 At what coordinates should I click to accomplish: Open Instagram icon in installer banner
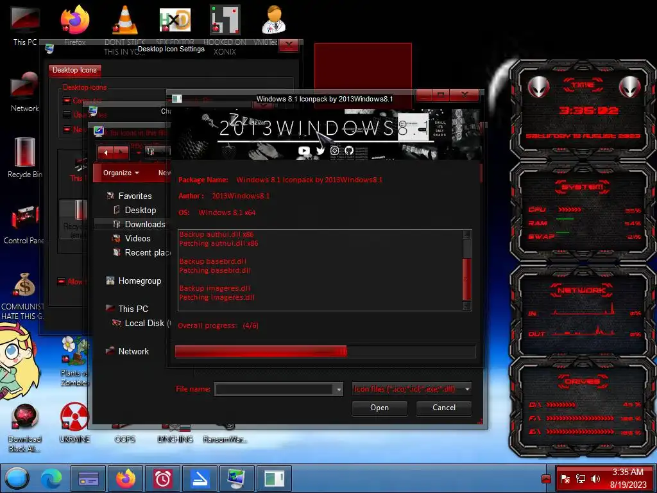tap(334, 150)
